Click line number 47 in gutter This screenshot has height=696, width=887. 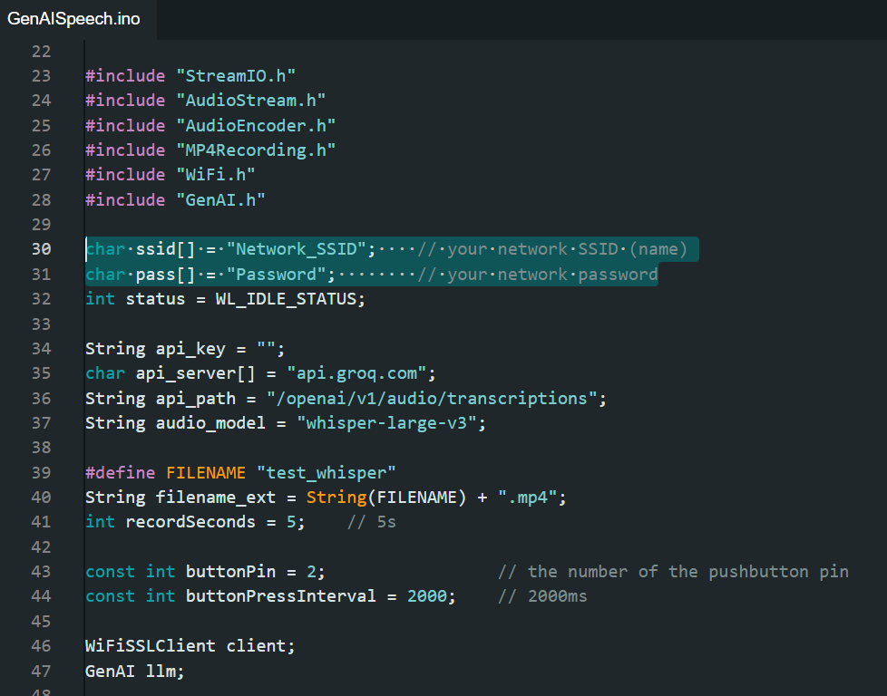pyautogui.click(x=42, y=672)
